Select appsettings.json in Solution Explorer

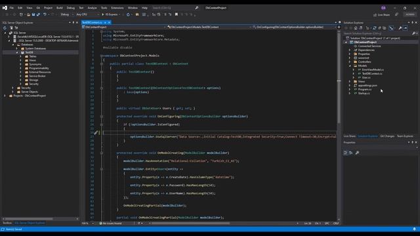pos(367,86)
